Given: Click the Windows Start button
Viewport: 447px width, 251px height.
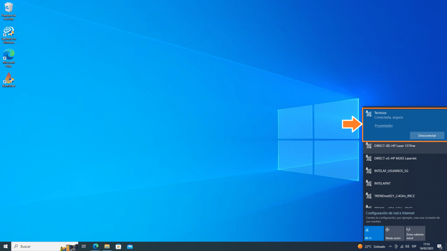Looking at the screenshot, I should tap(5, 246).
